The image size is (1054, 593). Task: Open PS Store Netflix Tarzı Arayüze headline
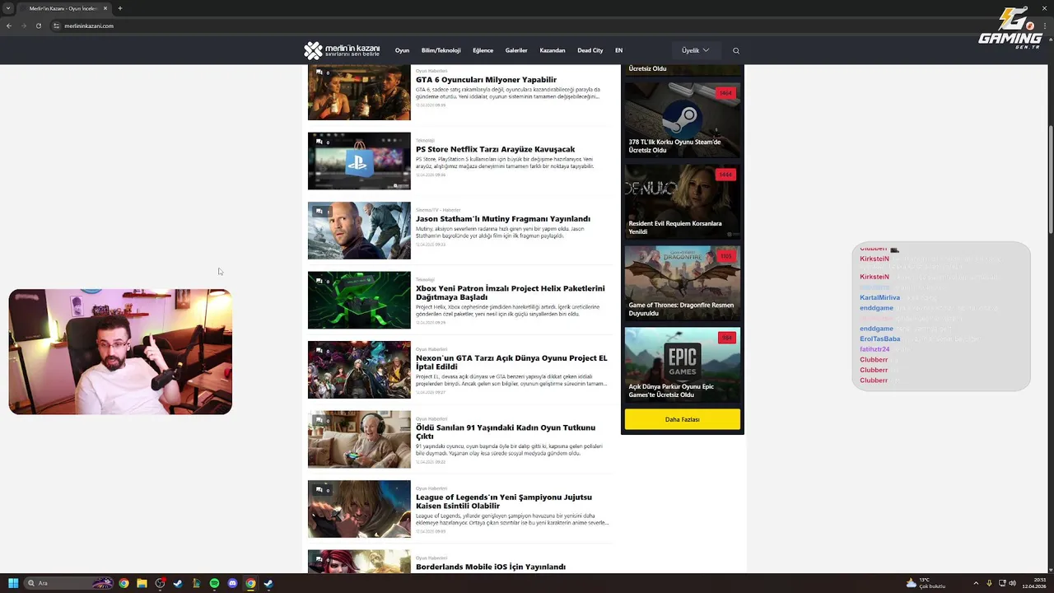(496, 149)
